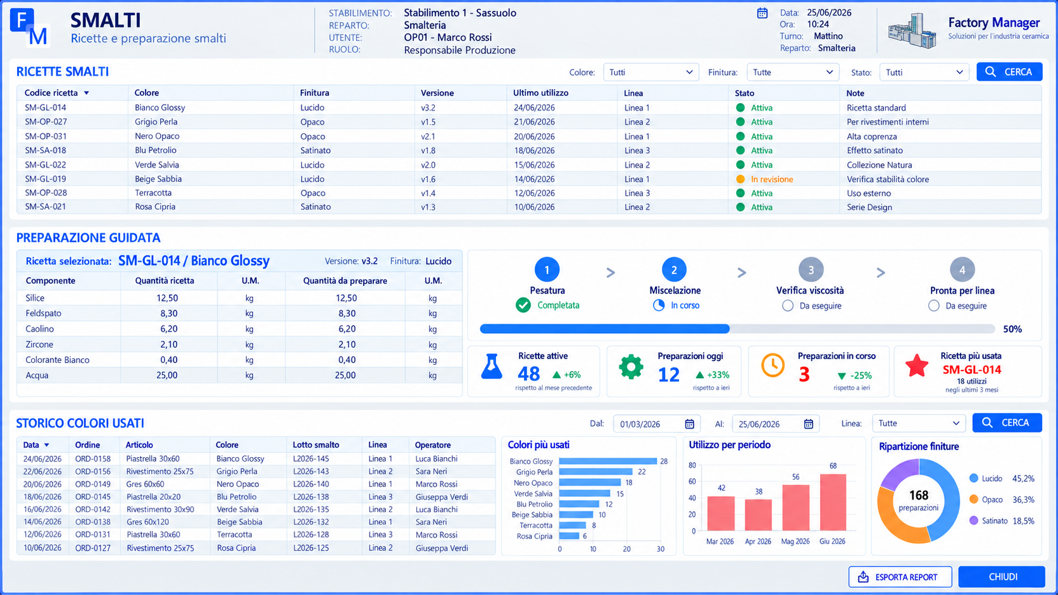
Task: Click CERCA in Storico Colori Usati section
Action: 1007,423
